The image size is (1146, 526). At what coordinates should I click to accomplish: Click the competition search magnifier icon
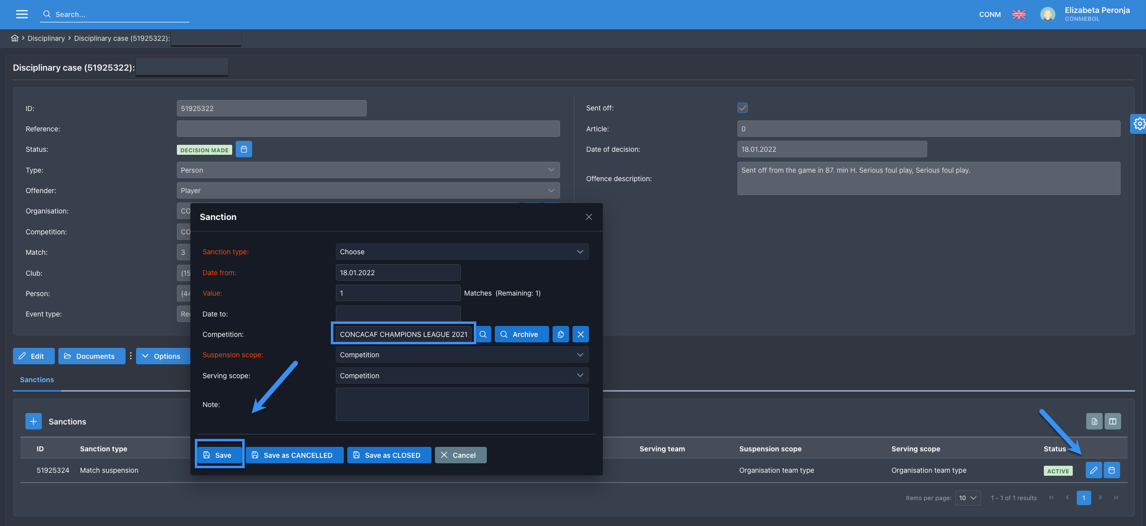pyautogui.click(x=483, y=334)
